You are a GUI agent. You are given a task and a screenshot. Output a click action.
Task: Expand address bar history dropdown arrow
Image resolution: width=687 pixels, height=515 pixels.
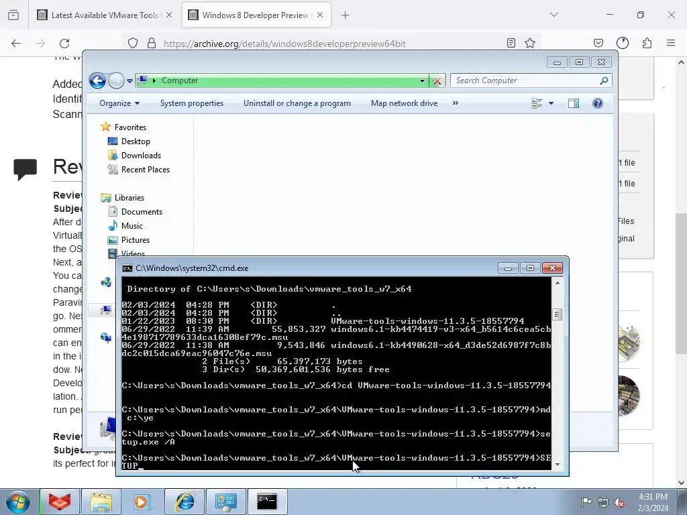point(422,80)
